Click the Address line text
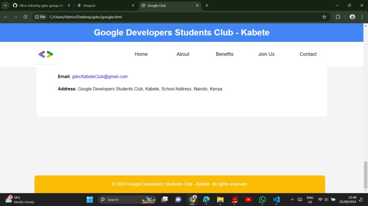 click(140, 89)
